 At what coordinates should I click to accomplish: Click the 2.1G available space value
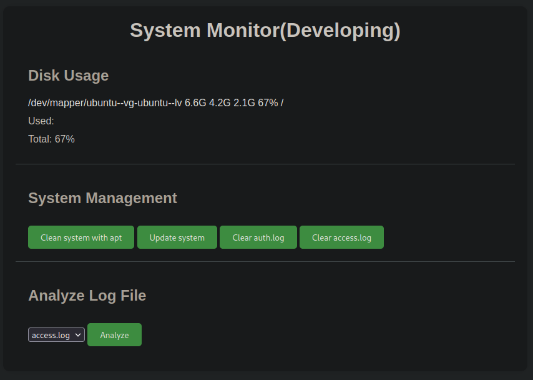point(244,102)
